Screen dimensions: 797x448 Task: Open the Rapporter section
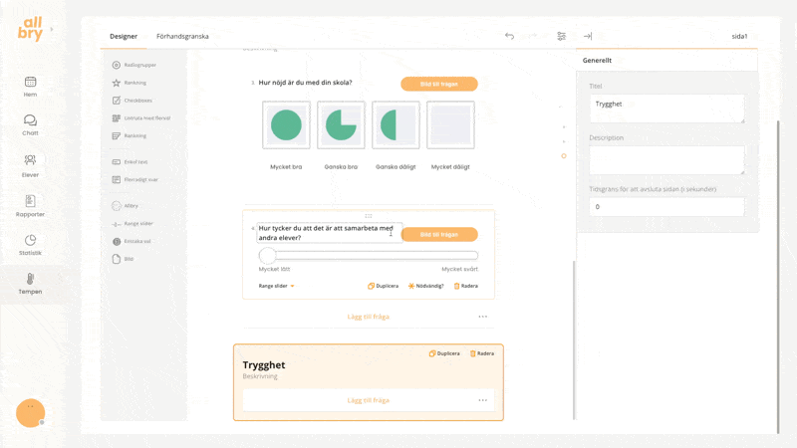tap(30, 206)
